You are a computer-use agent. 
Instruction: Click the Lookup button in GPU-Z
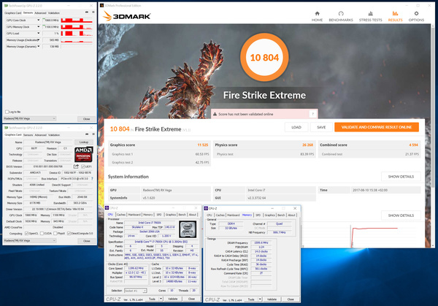click(83, 142)
